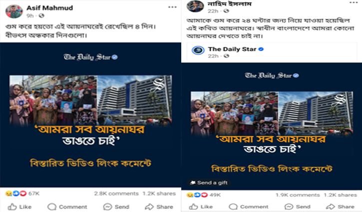Viewport: 362px width, 212px height.
Task: Click the Share arrow icon on the right post
Action: coord(331,207)
